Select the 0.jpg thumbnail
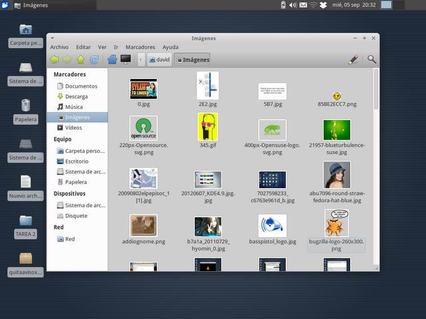This screenshot has height=319, width=426. (144, 89)
